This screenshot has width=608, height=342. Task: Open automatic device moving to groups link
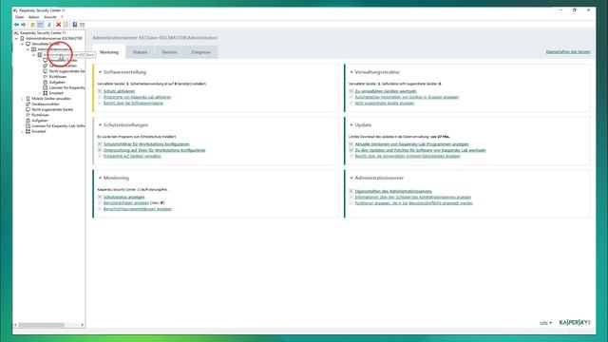[x=407, y=97]
